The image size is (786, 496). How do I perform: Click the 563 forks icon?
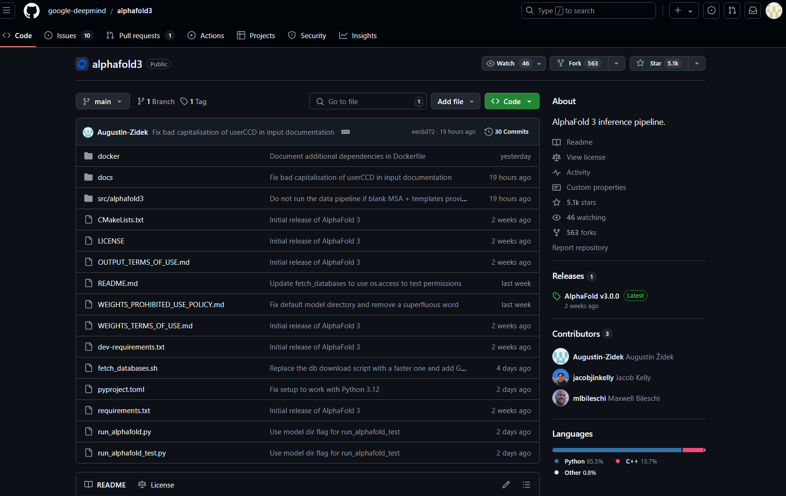tap(557, 233)
